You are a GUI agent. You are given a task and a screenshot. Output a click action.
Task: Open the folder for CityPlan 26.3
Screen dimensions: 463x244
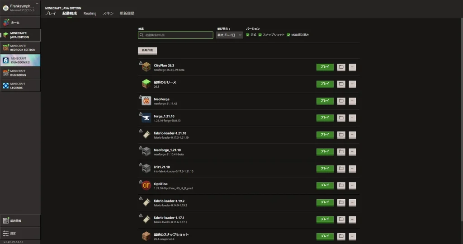(x=341, y=67)
